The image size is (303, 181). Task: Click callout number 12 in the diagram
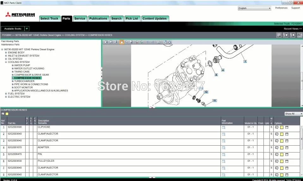206,92
